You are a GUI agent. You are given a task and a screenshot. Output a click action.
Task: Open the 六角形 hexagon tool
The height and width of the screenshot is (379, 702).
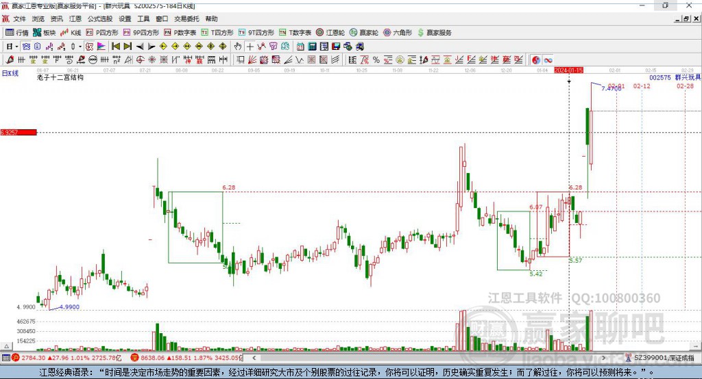pyautogui.click(x=398, y=33)
